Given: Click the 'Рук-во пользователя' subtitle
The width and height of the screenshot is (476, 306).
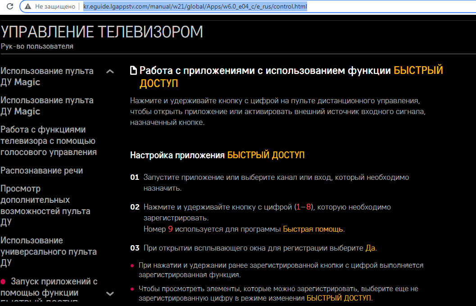Looking at the screenshot, I should [x=37, y=46].
